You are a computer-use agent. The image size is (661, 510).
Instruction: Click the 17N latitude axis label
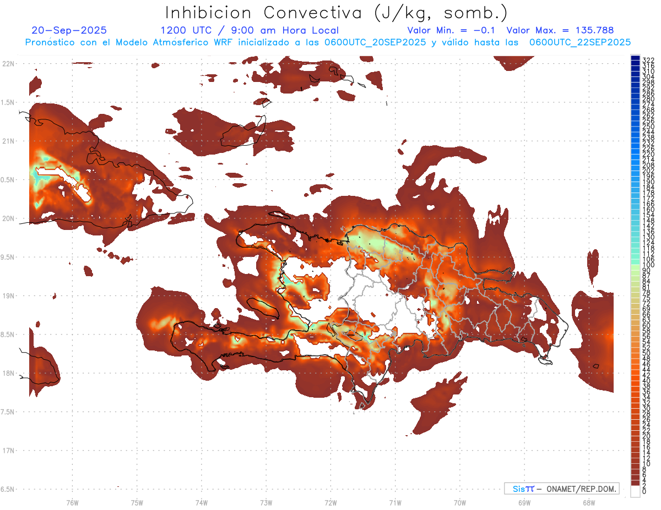pos(8,451)
